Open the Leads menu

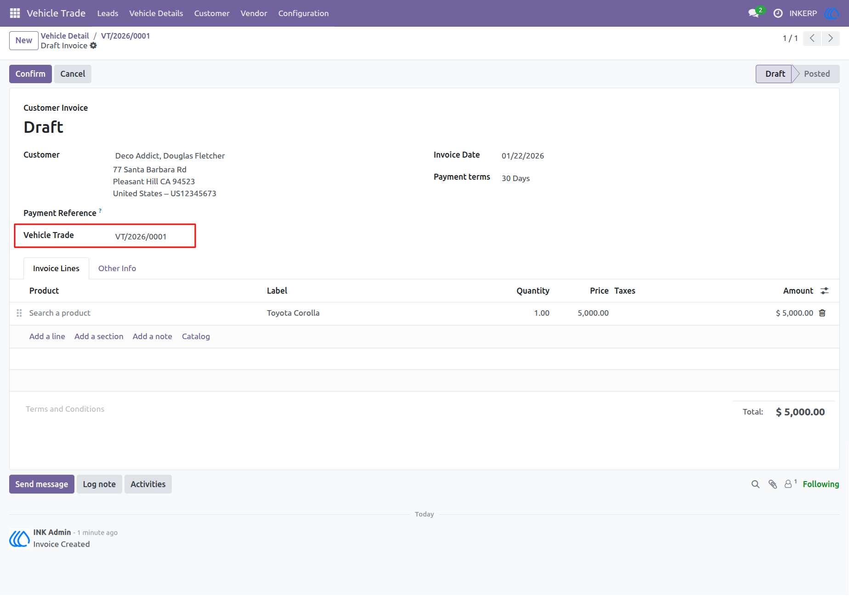[x=108, y=13]
